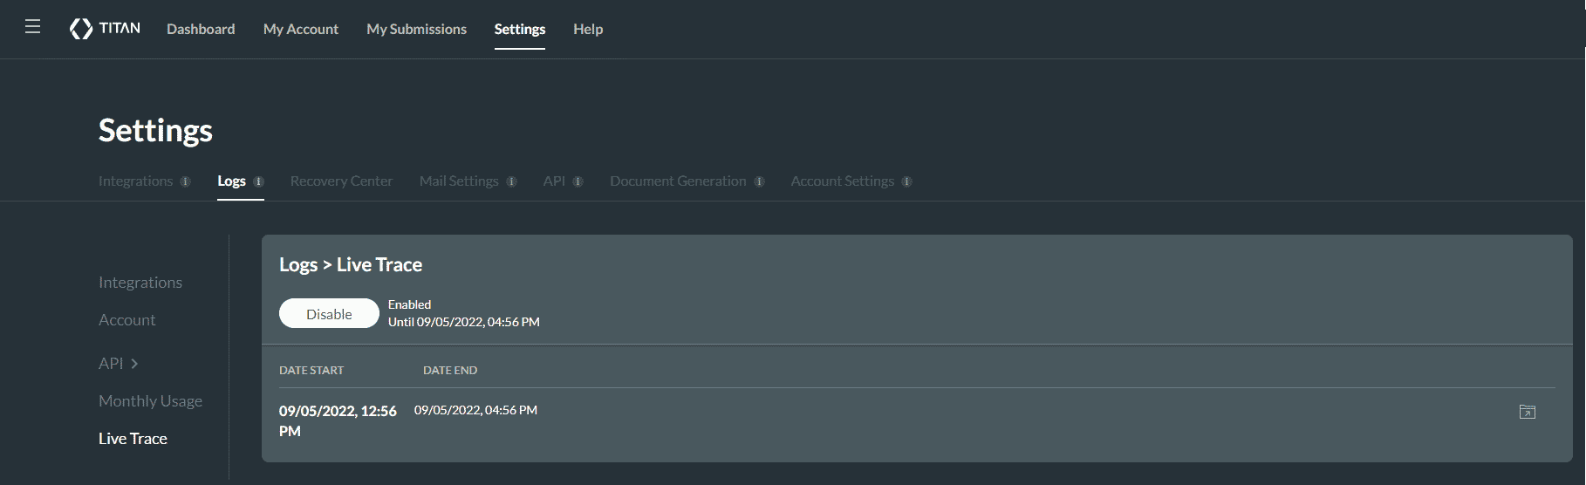Disable the Live Trace logging
Viewport: 1586px width, 485px height.
329,314
